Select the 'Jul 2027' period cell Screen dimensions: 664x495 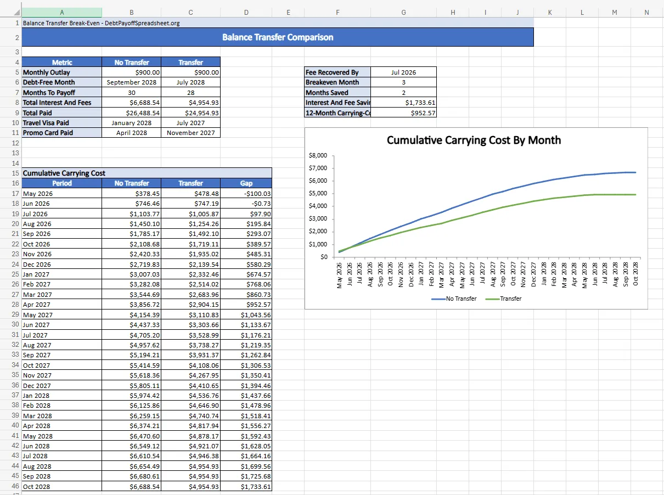click(61, 335)
